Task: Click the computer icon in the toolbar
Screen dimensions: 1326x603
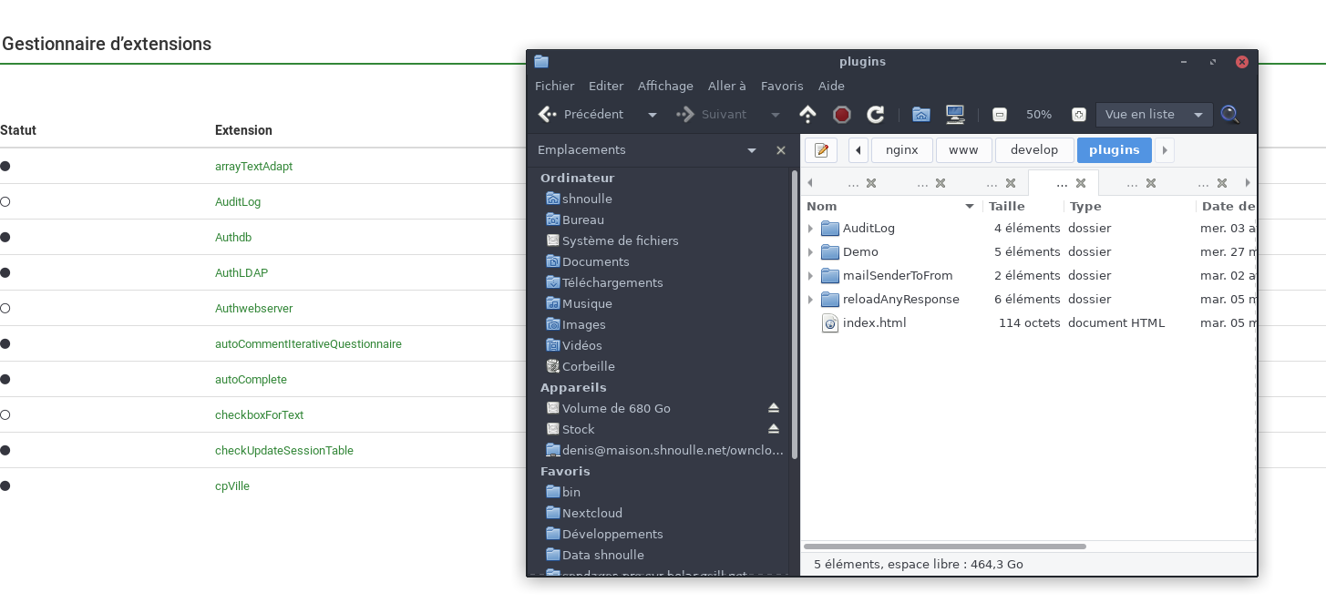Action: click(x=954, y=115)
